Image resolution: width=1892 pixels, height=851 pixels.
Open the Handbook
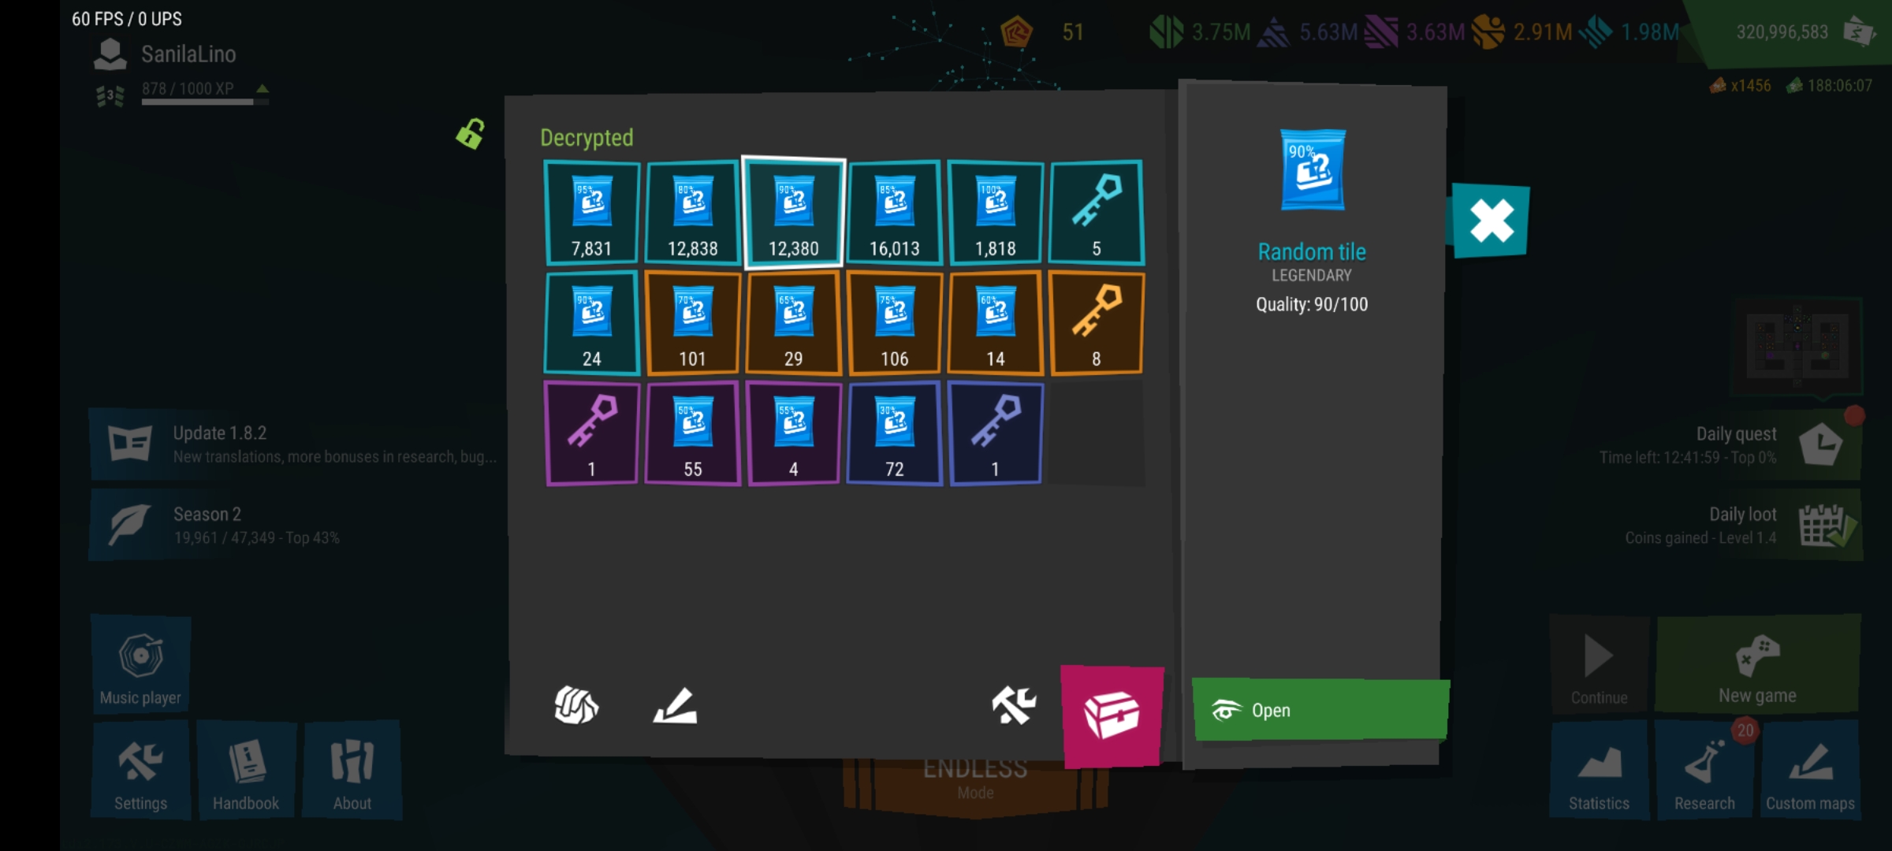click(246, 770)
